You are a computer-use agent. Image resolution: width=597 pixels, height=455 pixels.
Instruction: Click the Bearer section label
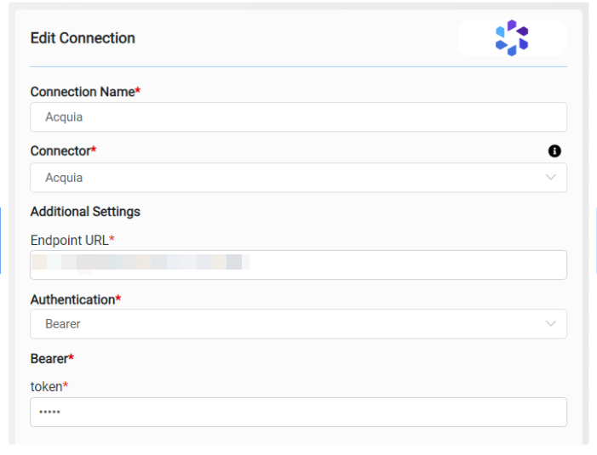coord(51,359)
